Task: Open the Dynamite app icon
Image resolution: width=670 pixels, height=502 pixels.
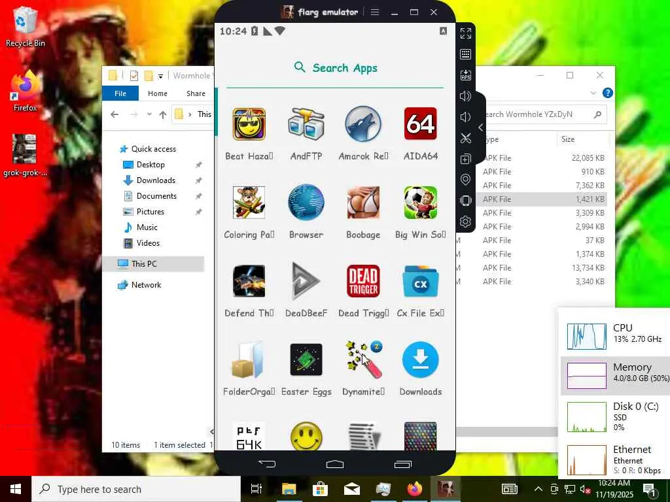Action: (363, 360)
